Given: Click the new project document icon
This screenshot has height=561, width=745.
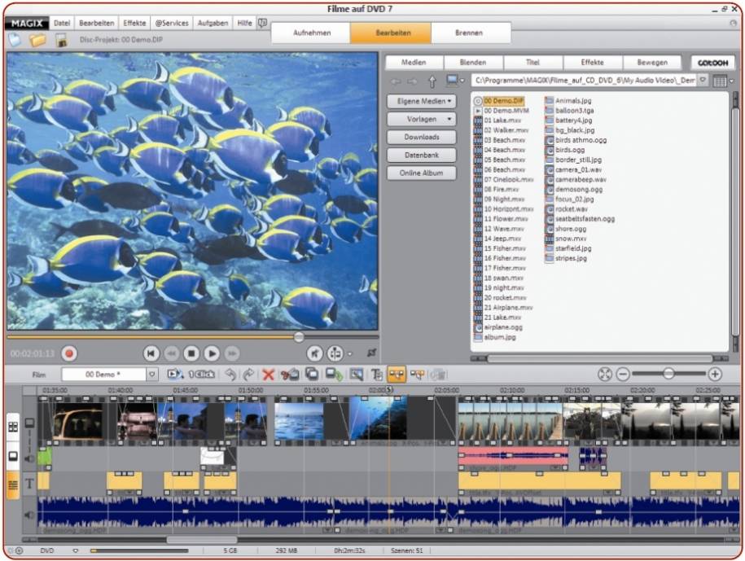Looking at the screenshot, I should pos(15,40).
